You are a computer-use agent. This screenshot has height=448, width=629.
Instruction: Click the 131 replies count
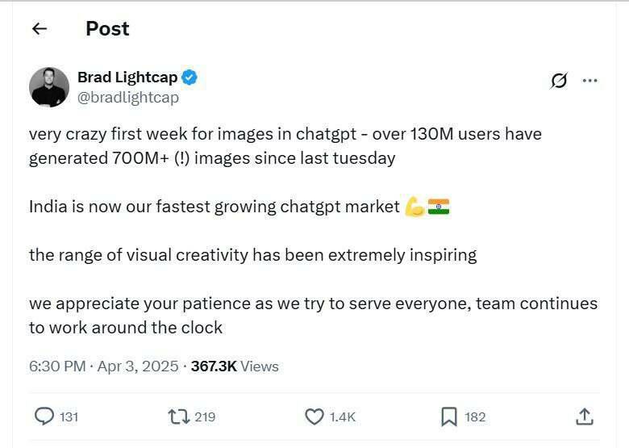pos(69,417)
